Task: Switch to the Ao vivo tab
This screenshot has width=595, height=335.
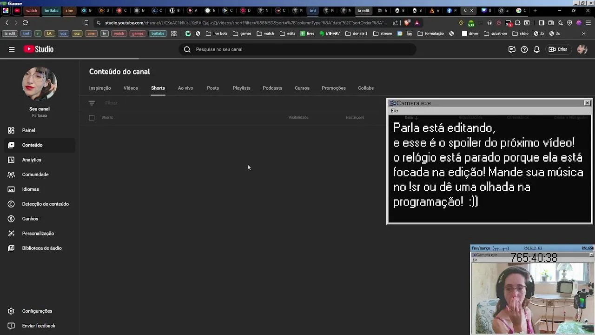Action: (x=185, y=88)
